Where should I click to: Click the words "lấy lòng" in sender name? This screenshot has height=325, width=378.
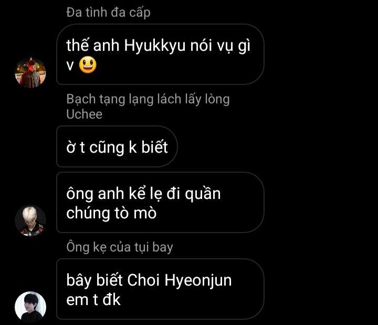(207, 99)
